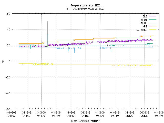
Task: Click the SCANNER legend label
Action: click(x=142, y=30)
